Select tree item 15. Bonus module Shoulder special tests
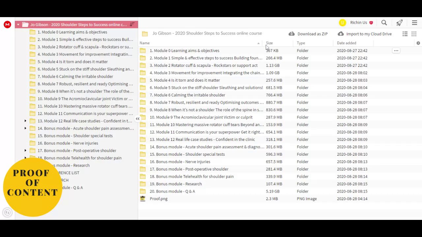This screenshot has width=422, height=237. coord(75,136)
